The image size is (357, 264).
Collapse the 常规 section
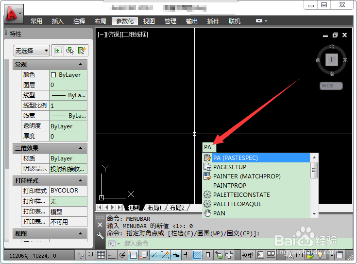point(80,65)
